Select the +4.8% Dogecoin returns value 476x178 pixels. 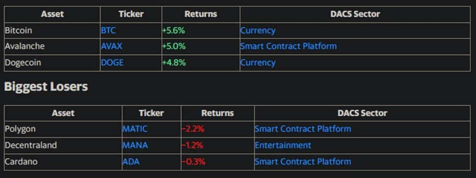[x=174, y=63]
